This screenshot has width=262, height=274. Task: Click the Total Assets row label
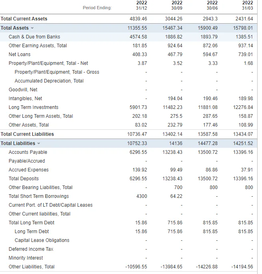(x=15, y=28)
